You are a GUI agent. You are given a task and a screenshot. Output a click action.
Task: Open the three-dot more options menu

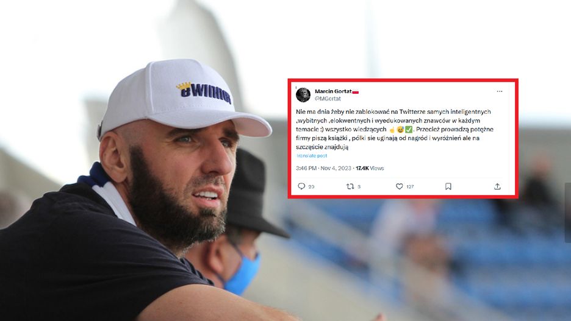click(499, 91)
